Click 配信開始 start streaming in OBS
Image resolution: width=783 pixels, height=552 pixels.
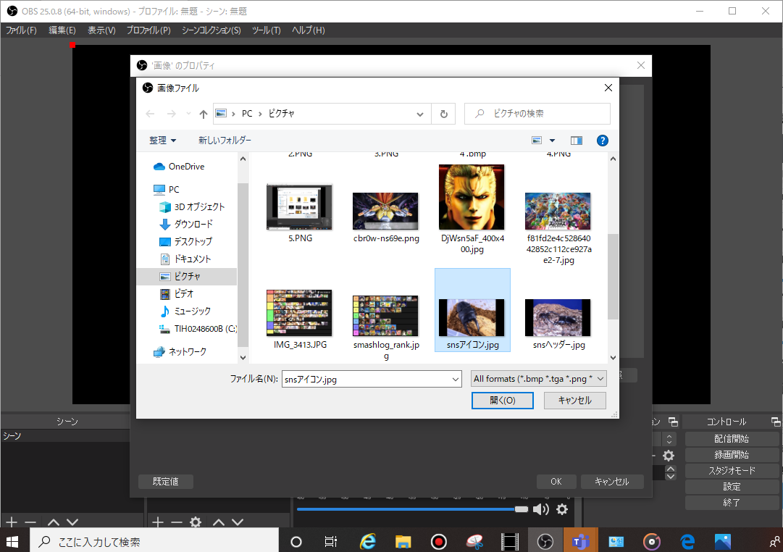point(732,438)
